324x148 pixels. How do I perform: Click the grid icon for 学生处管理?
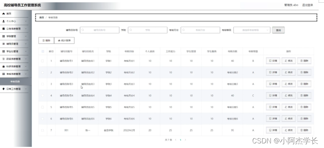click(x=3, y=51)
